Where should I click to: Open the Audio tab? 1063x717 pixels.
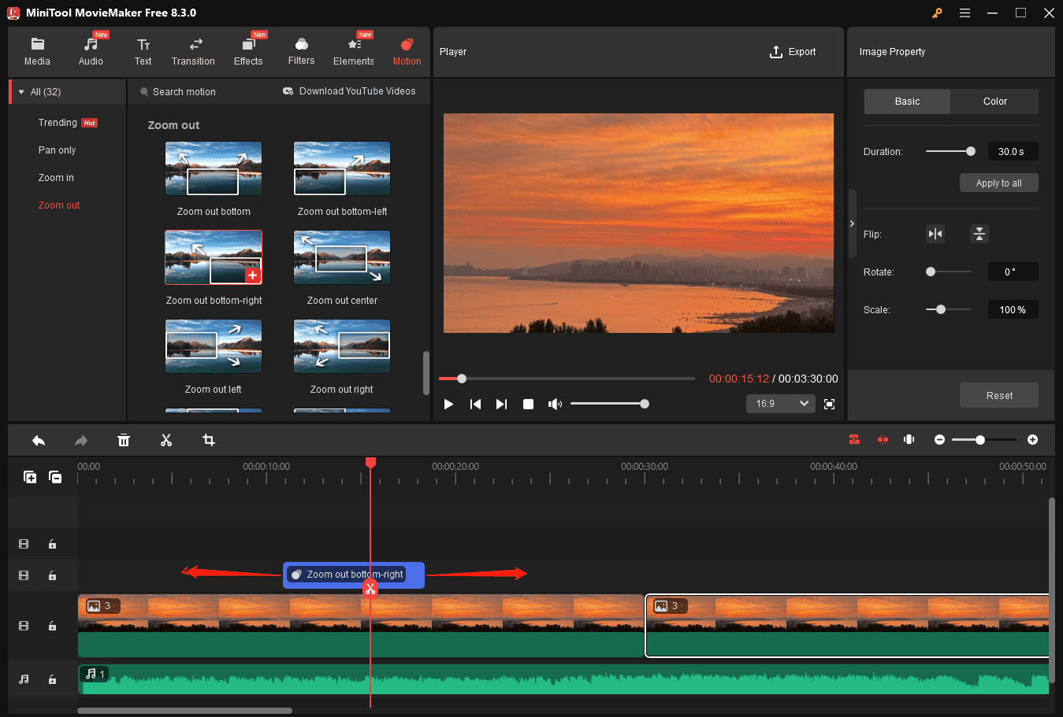[x=91, y=52]
